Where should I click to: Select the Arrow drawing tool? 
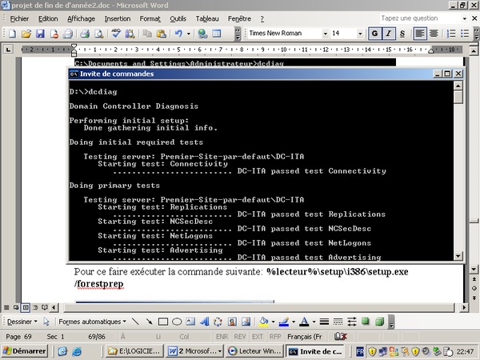[x=149, y=322]
